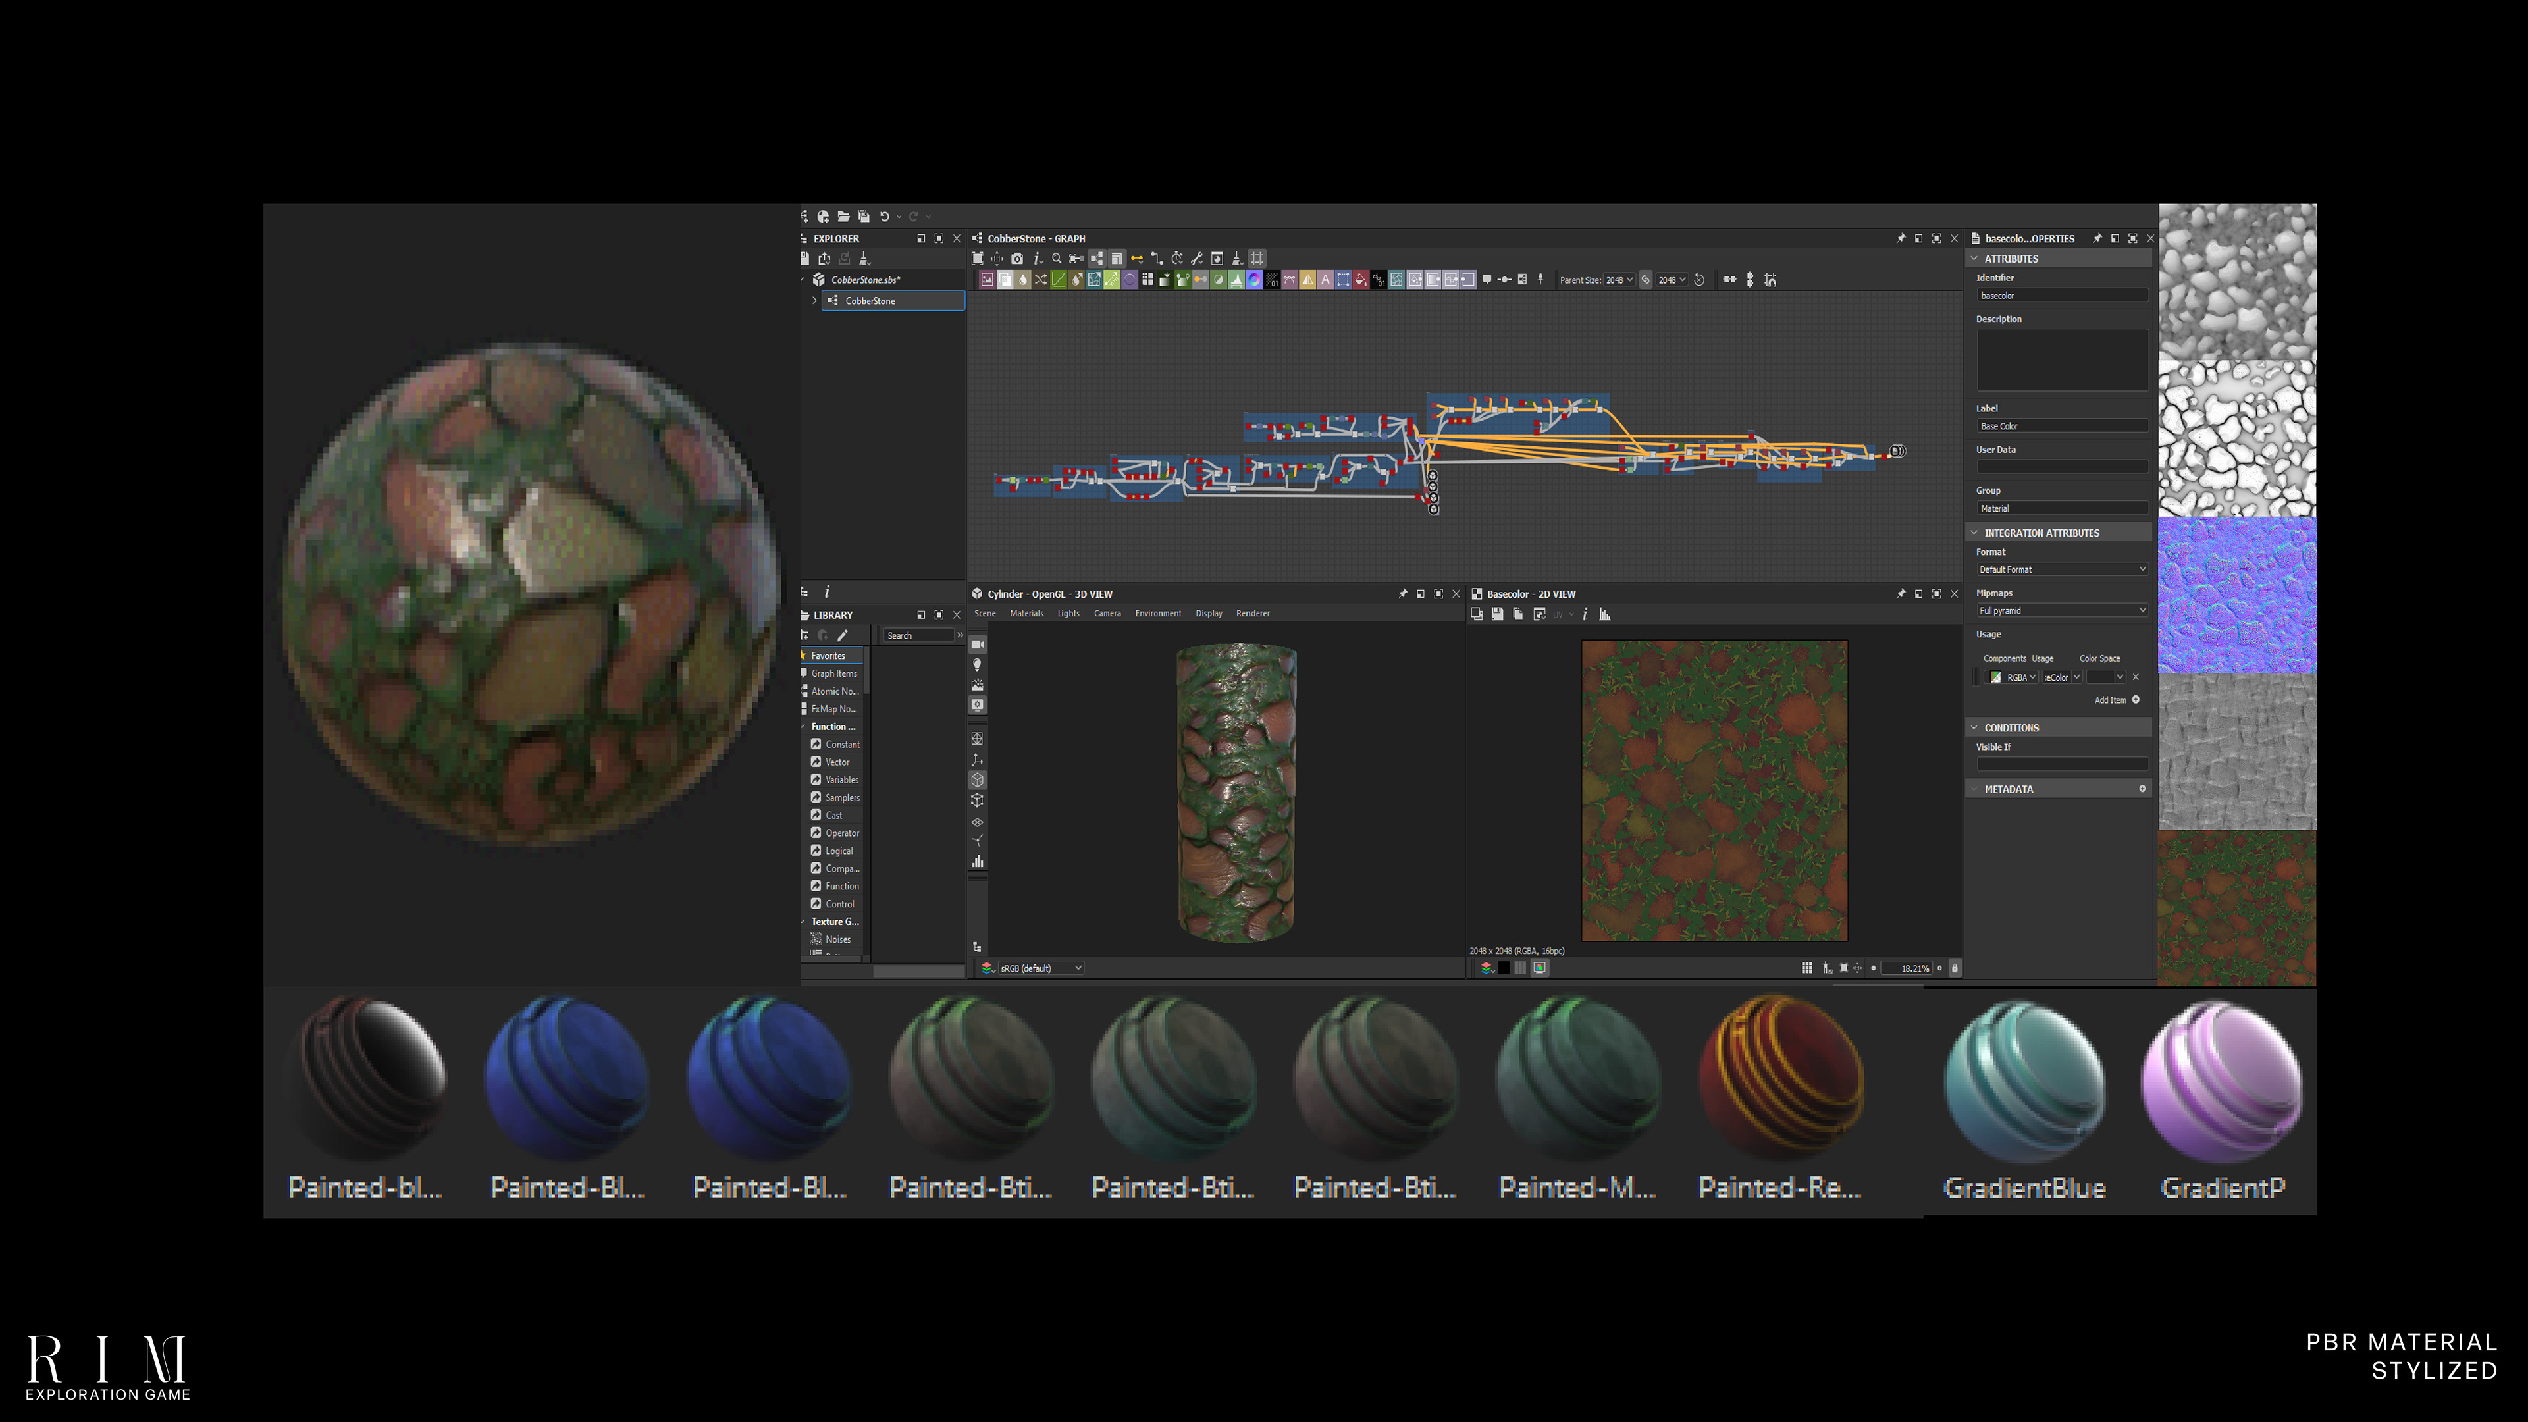
Task: Add a Sharpen node from node bar
Action: click(x=1308, y=280)
